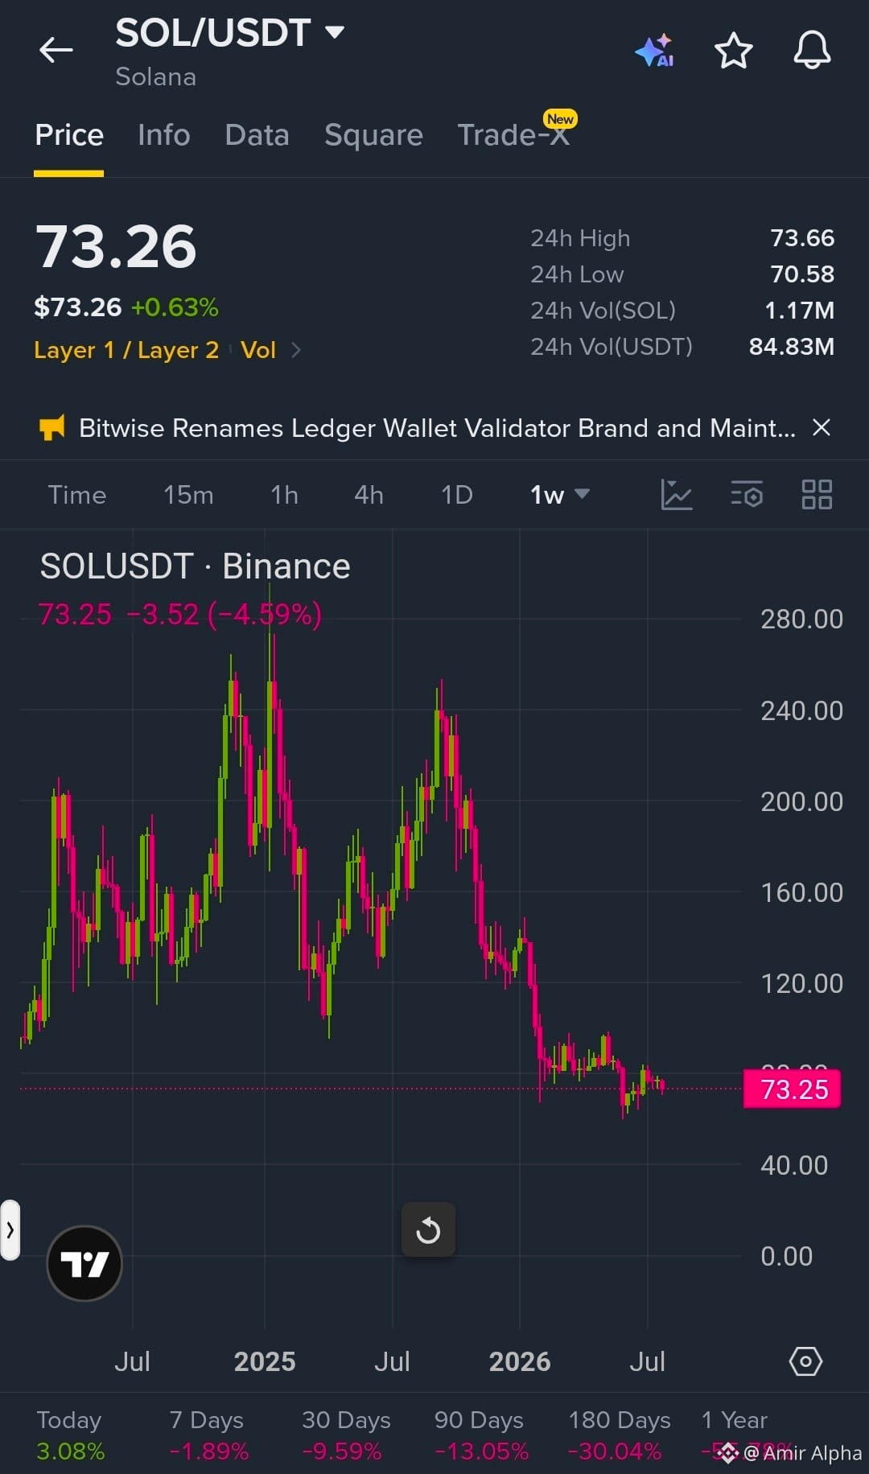Click the 2026 time axis label
The height and width of the screenshot is (1474, 869).
(x=520, y=1361)
